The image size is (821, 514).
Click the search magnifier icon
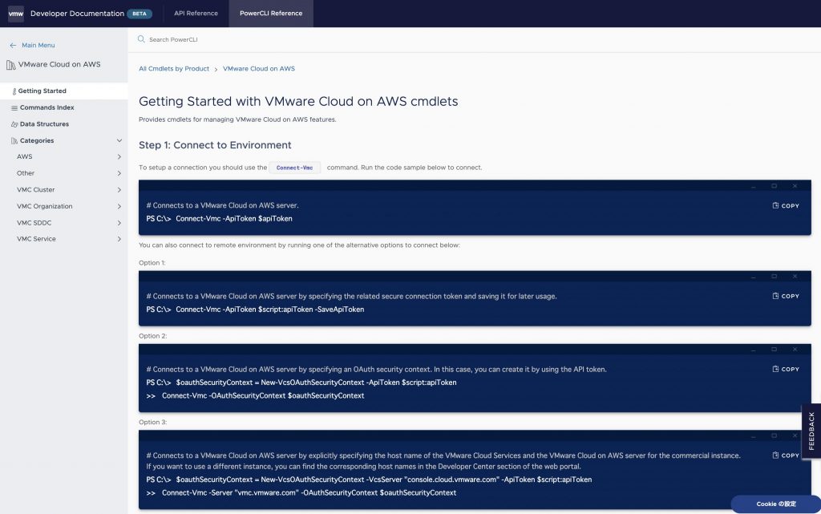click(x=141, y=39)
